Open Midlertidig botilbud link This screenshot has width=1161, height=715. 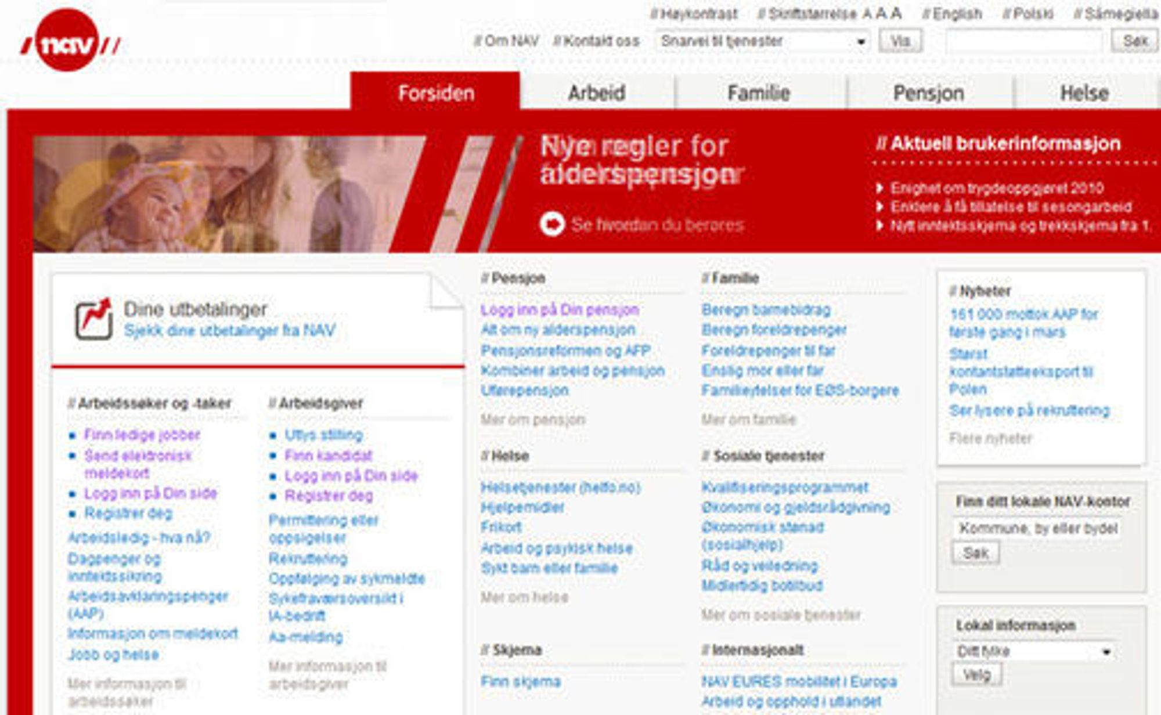[762, 586]
